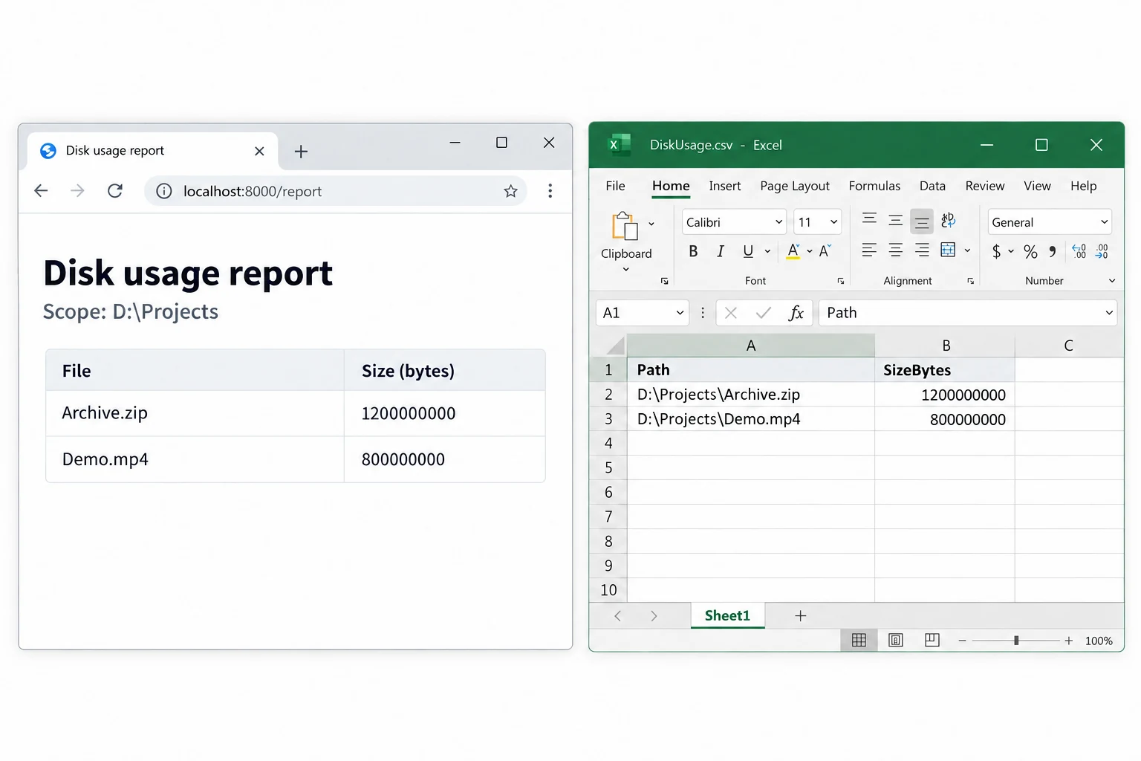Reload the Disk usage report page

pos(115,191)
